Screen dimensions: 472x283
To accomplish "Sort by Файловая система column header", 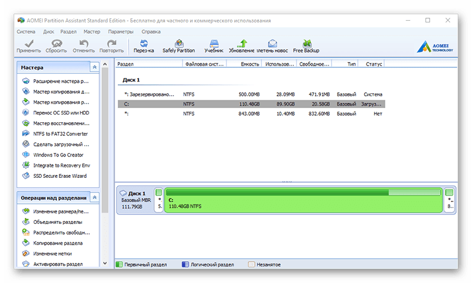I will [x=204, y=64].
